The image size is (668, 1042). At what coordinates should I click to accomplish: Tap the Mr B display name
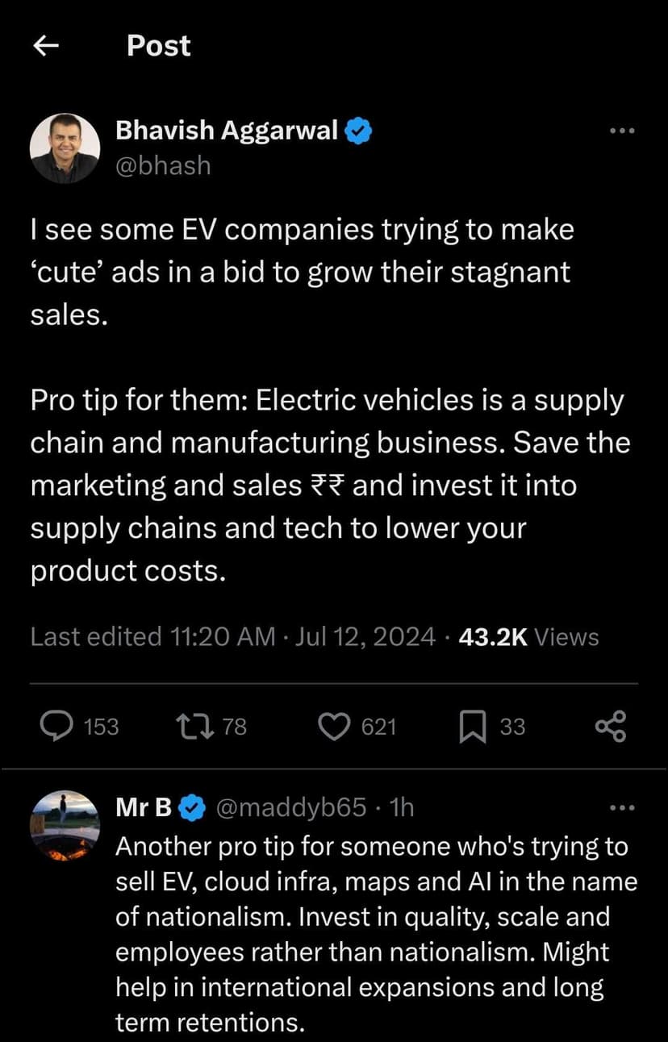point(144,807)
